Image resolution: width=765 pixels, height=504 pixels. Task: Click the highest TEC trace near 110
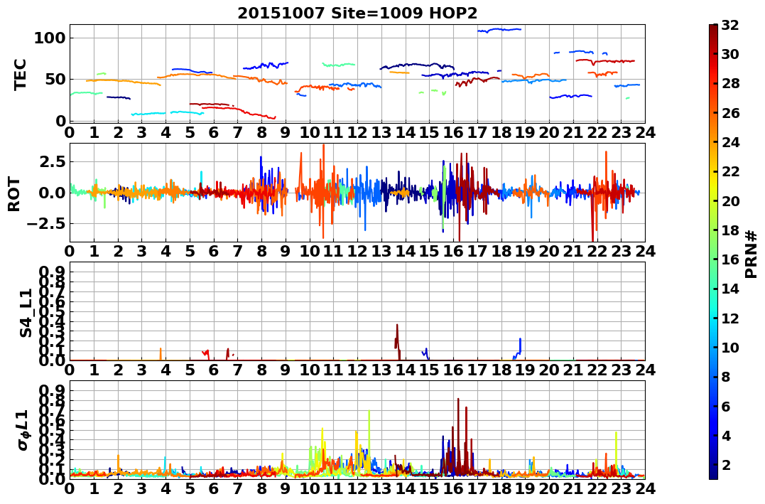pos(499,31)
